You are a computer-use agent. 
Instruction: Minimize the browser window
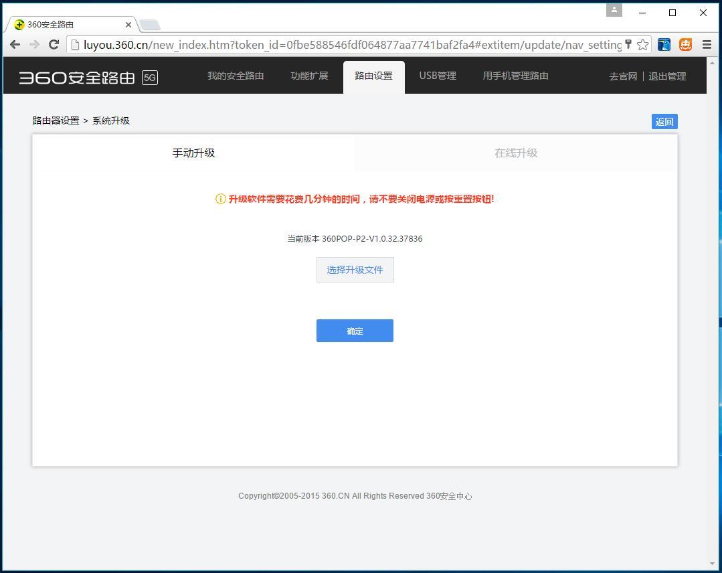tap(642, 13)
